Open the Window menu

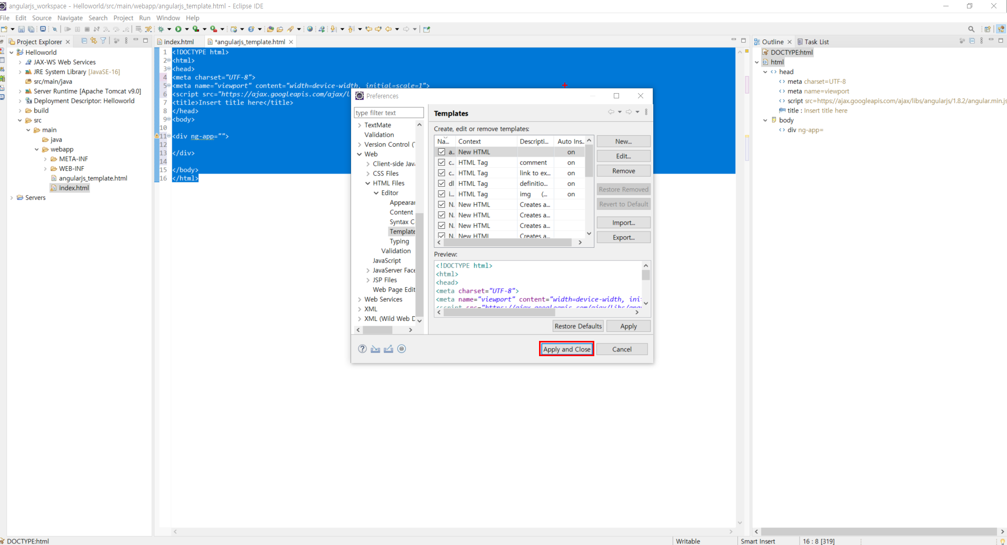[x=168, y=18]
